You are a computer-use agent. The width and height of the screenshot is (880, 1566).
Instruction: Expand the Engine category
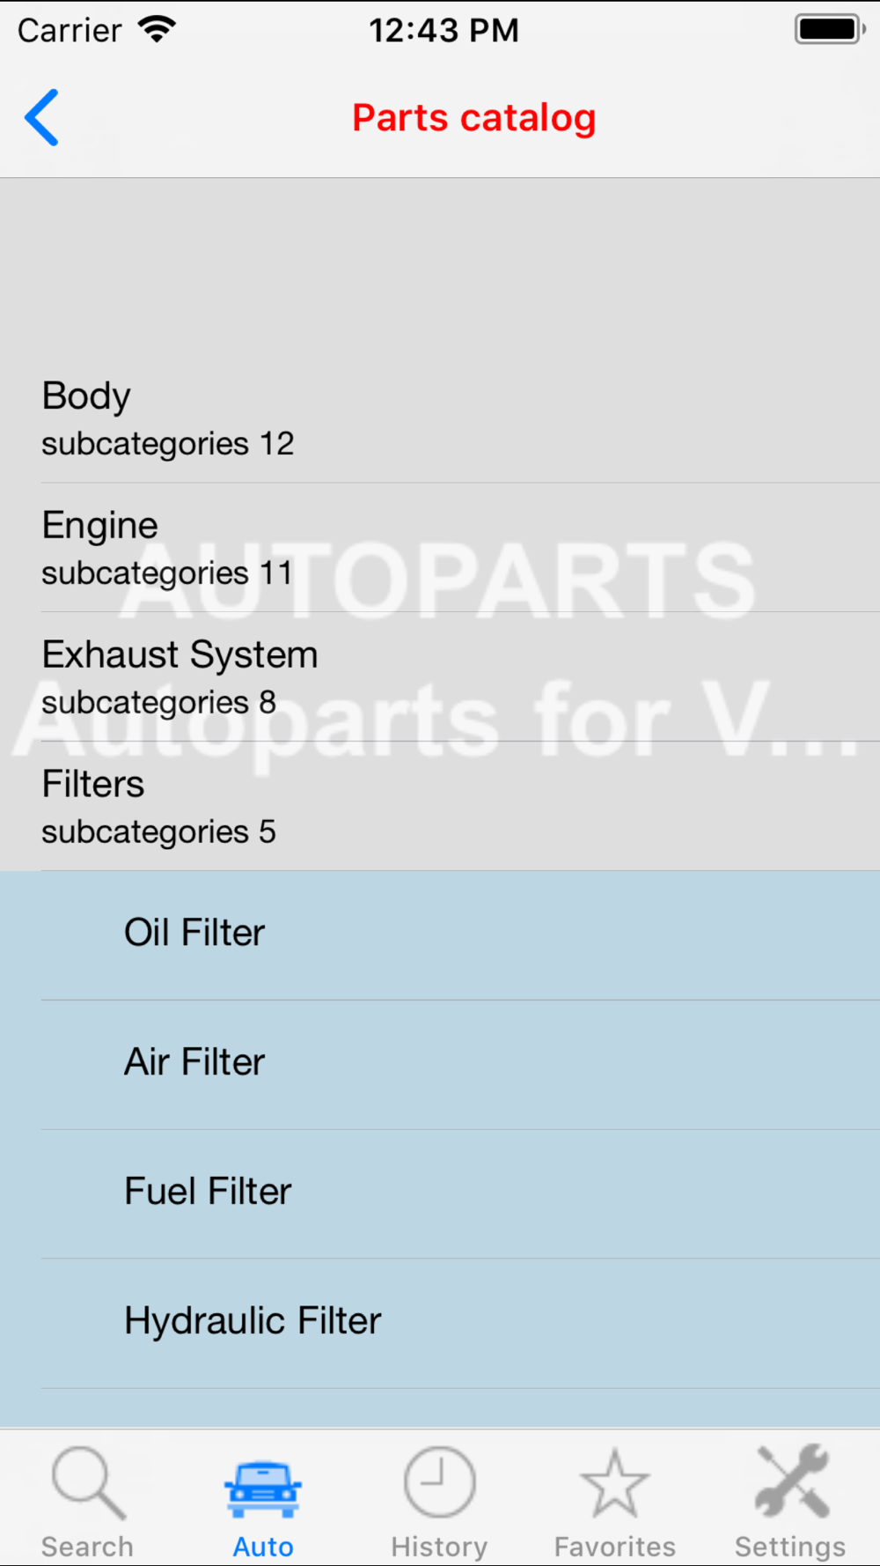[440, 548]
